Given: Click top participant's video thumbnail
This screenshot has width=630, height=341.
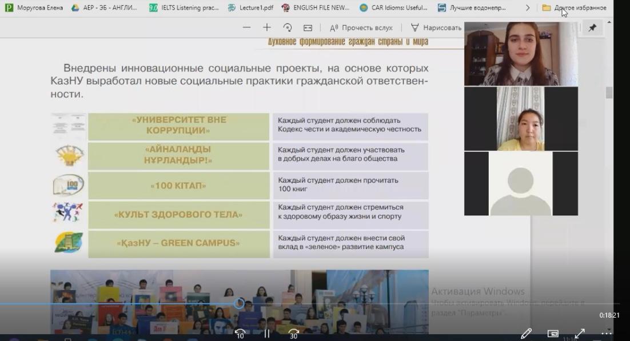Looking at the screenshot, I should pos(520,54).
